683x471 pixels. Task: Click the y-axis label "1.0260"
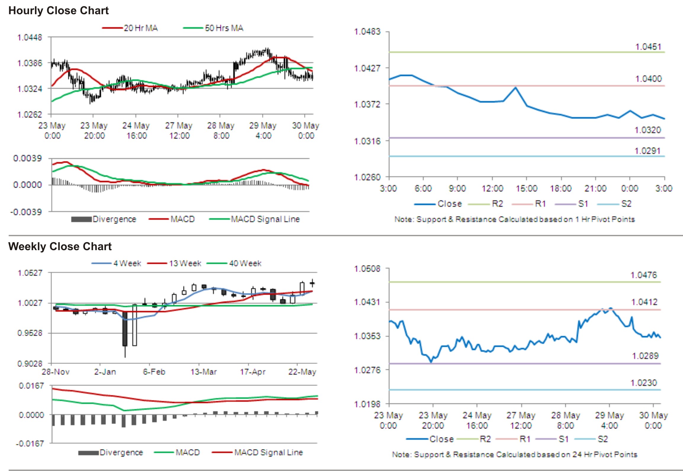[367, 177]
